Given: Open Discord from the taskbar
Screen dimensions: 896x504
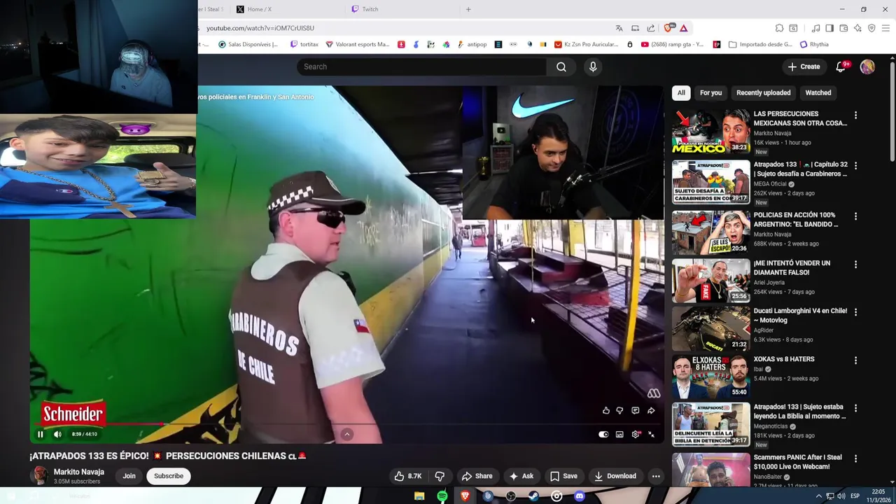Looking at the screenshot, I should click(580, 496).
